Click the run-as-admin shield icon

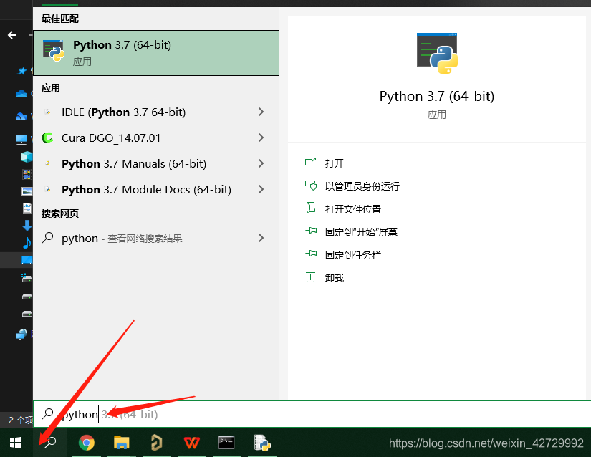click(311, 185)
